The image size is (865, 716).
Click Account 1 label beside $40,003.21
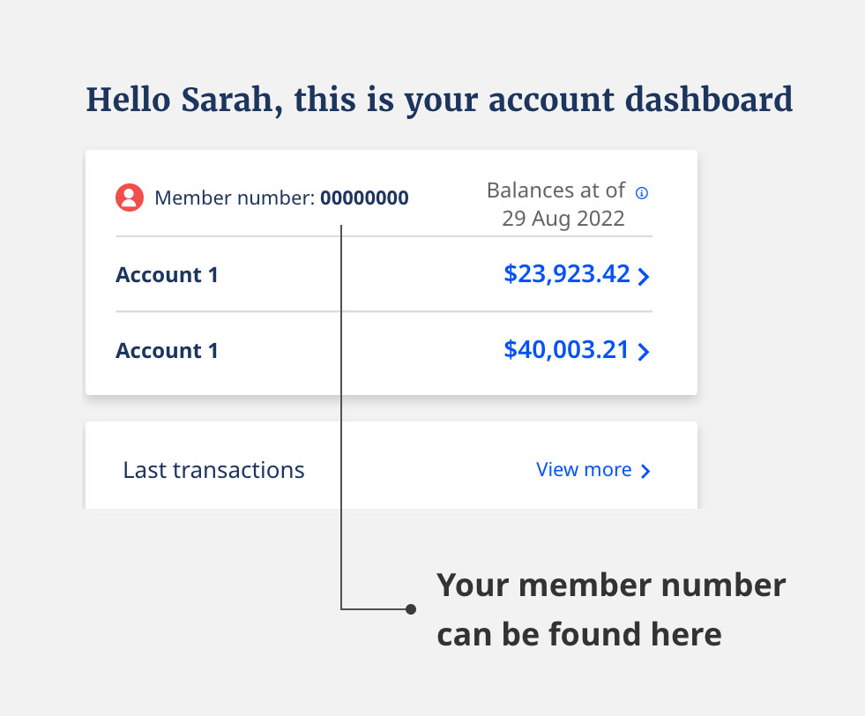pos(167,351)
